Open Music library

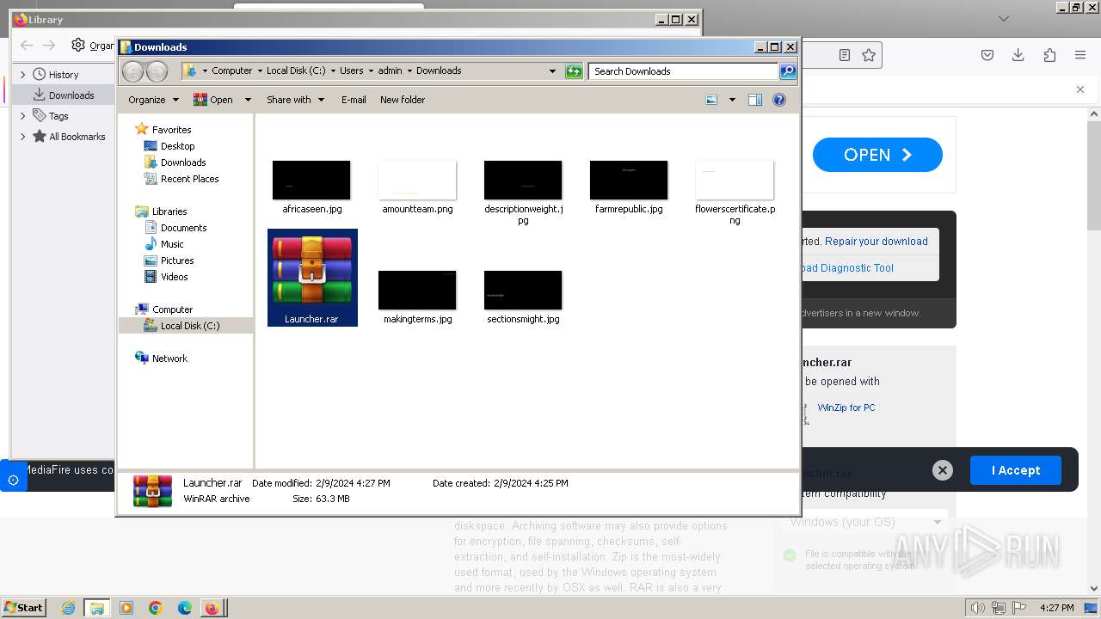coord(172,244)
